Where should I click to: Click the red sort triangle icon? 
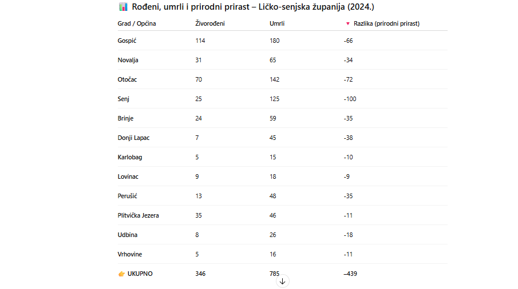[347, 24]
